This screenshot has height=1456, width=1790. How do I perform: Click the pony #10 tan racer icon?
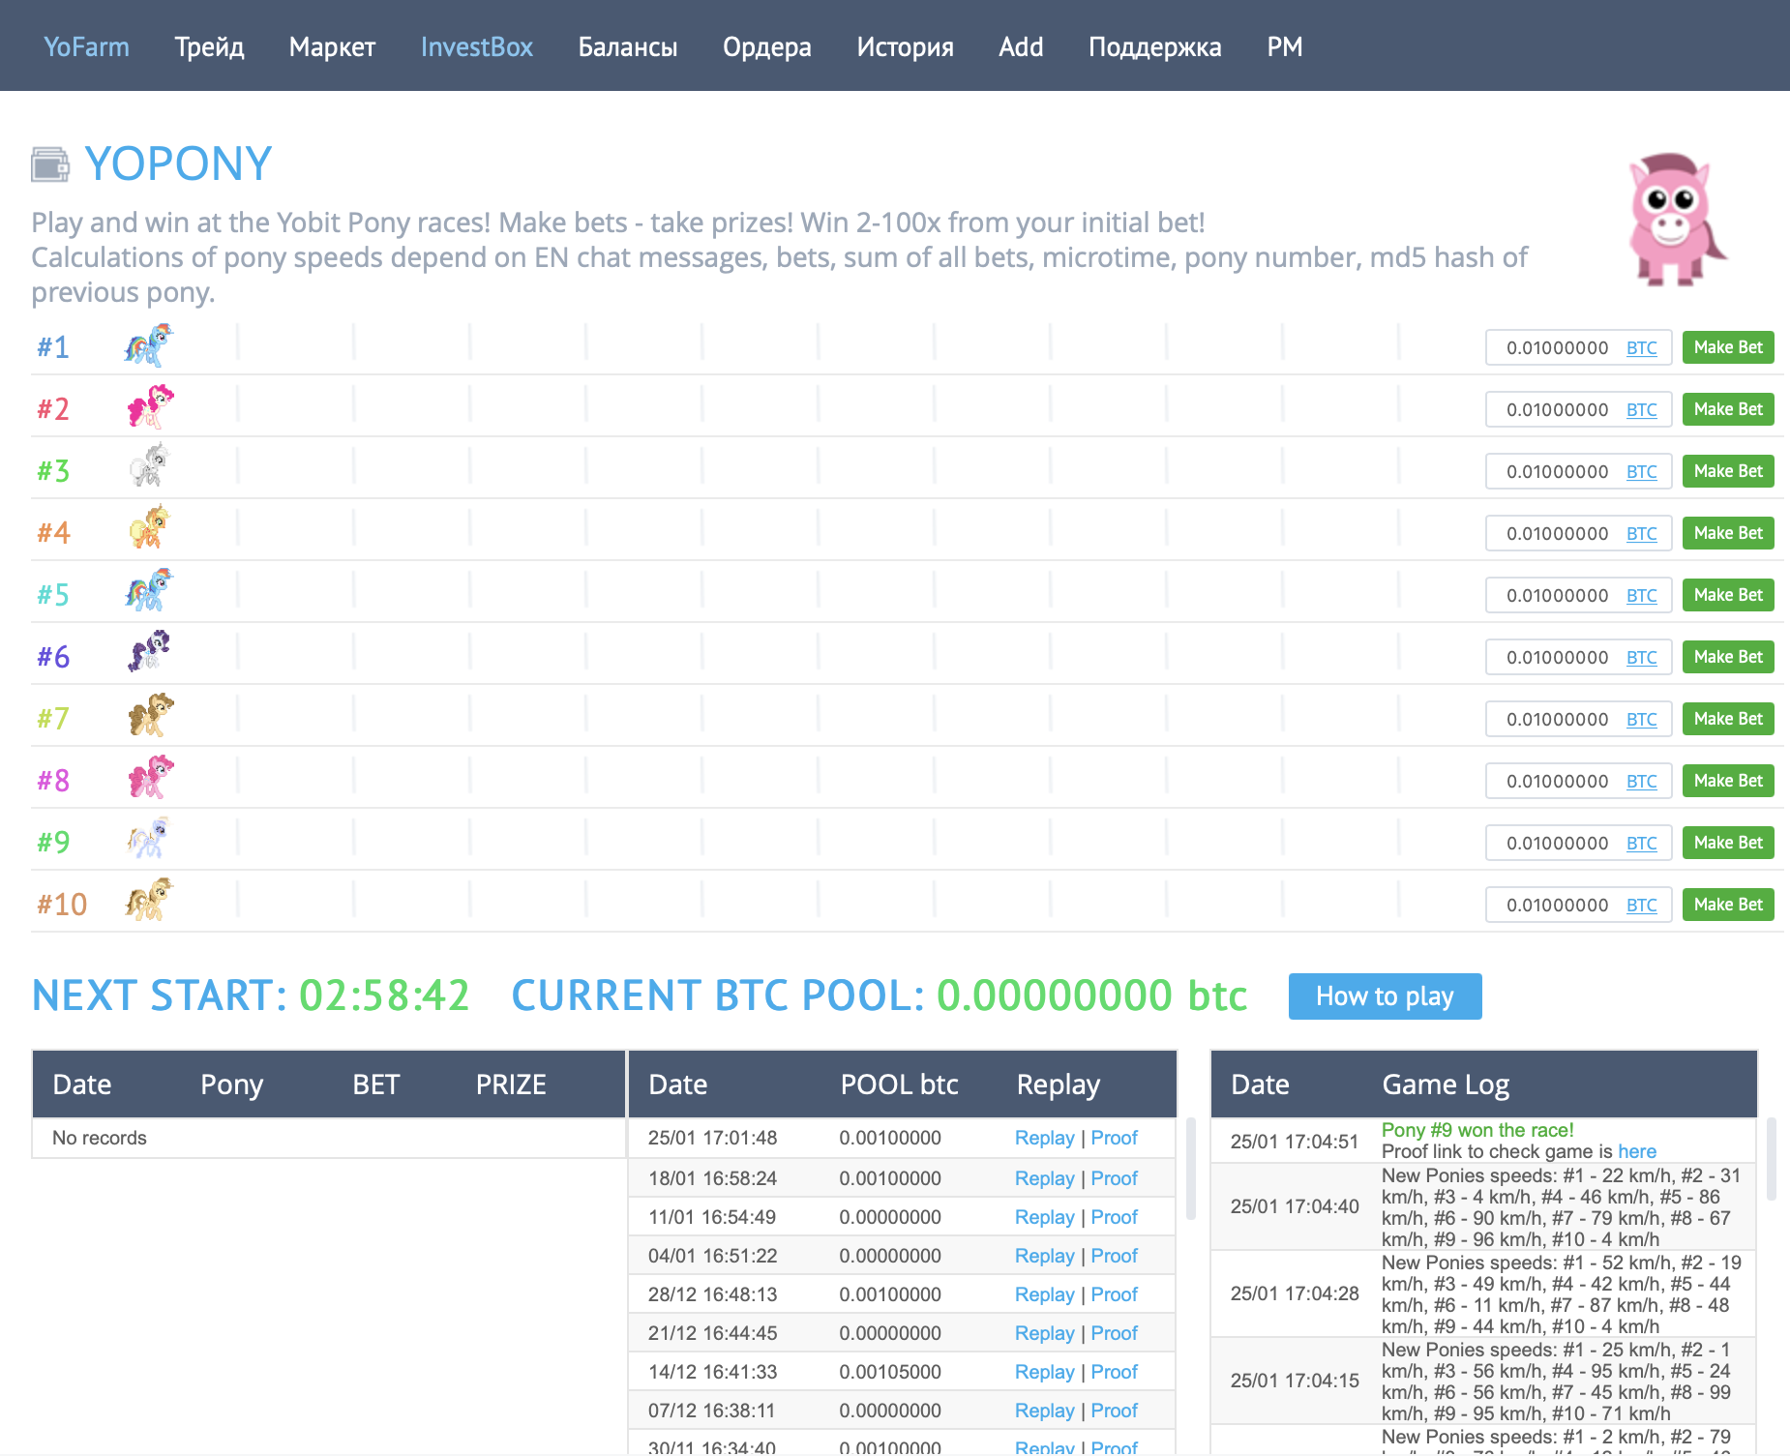149,900
